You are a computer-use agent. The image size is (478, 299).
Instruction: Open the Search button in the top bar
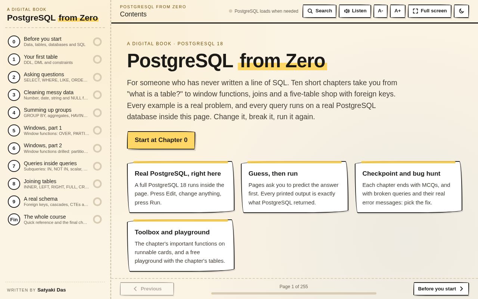319,11
